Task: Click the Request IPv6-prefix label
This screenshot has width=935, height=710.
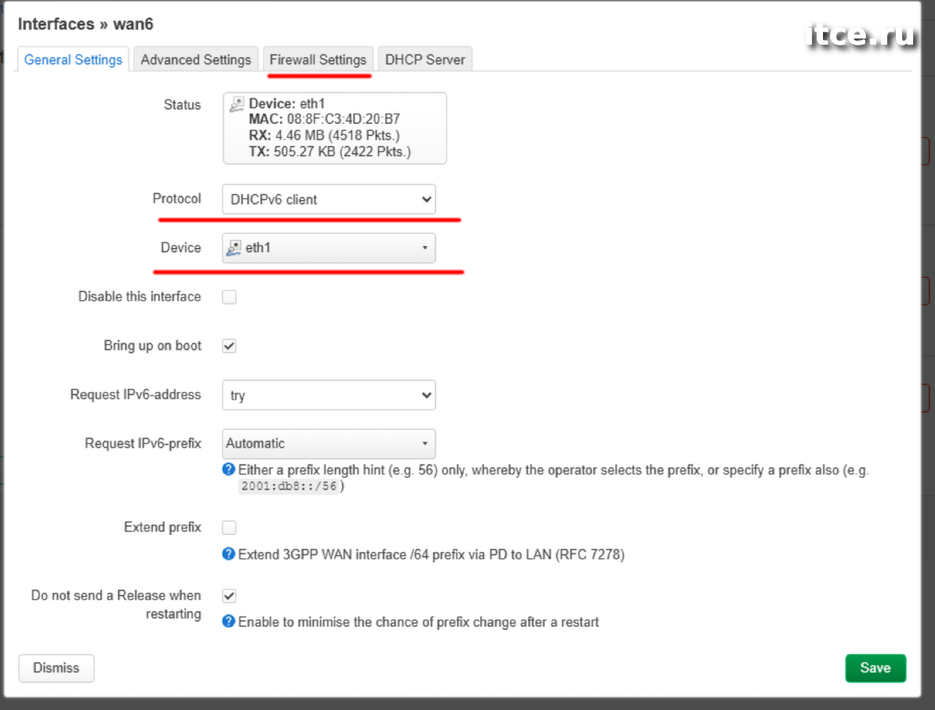Action: (143, 444)
